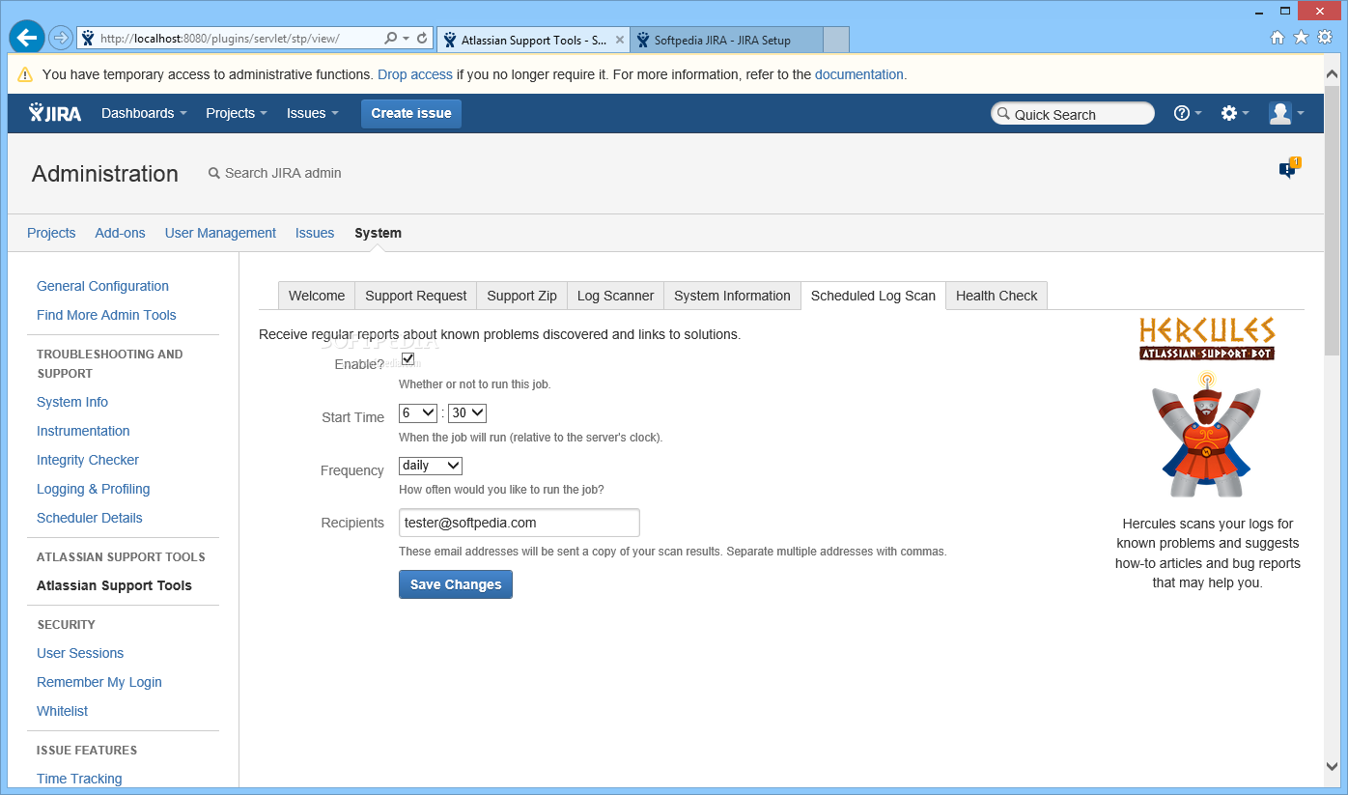Open the Start Time minutes dropdown
This screenshot has height=795, width=1348.
[x=467, y=413]
